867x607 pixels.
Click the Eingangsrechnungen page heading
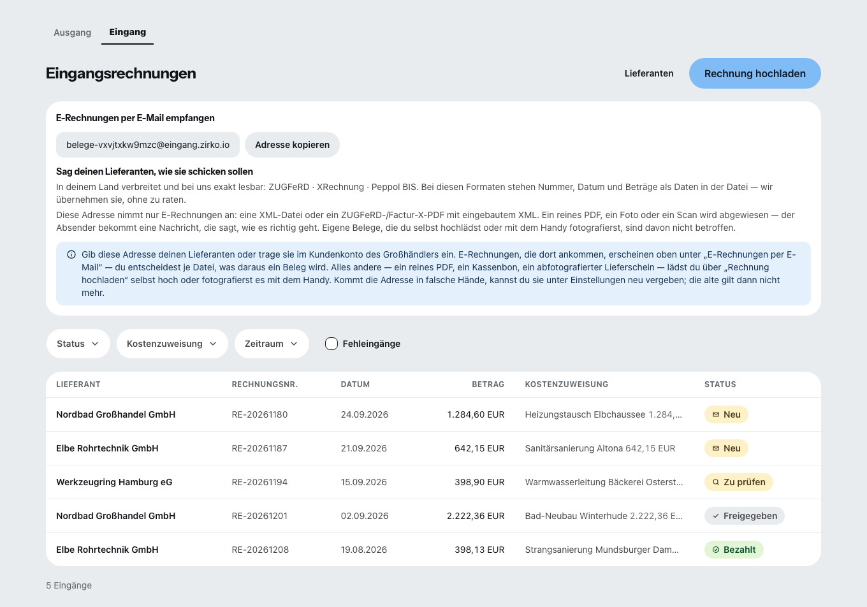pyautogui.click(x=121, y=73)
